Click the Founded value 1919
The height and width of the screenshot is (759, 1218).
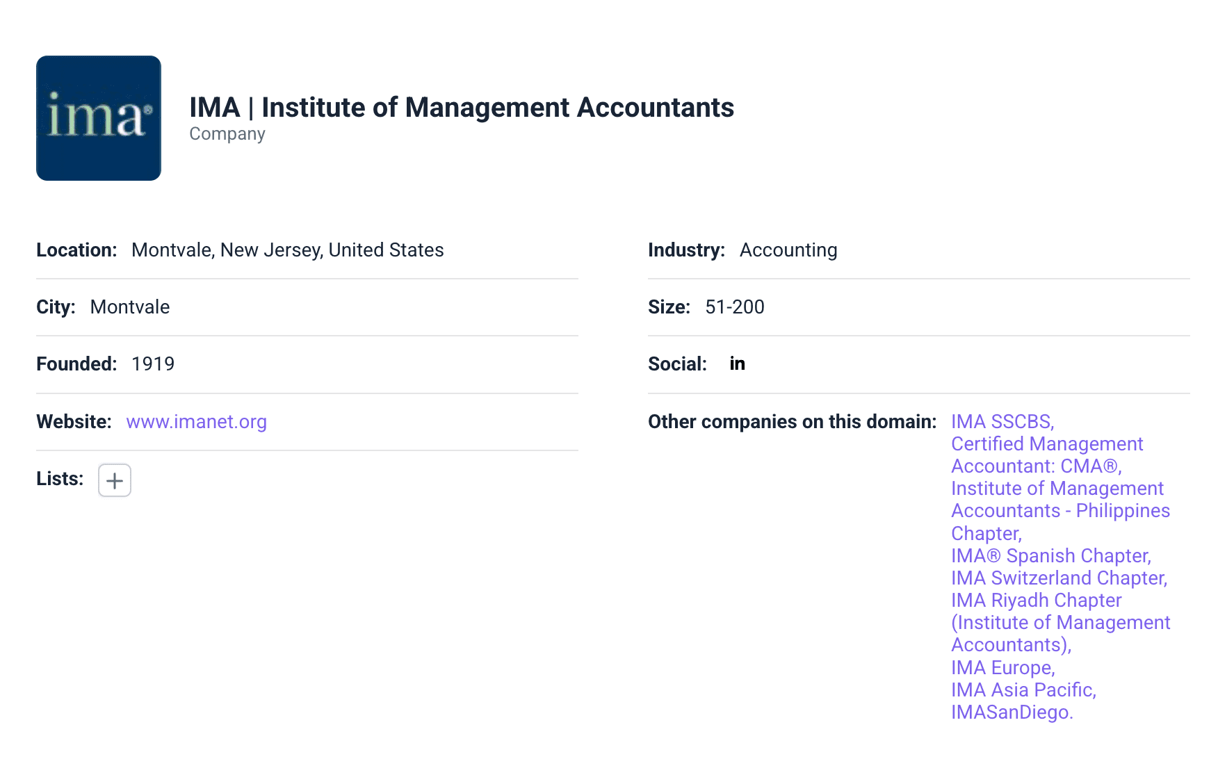[x=153, y=364]
